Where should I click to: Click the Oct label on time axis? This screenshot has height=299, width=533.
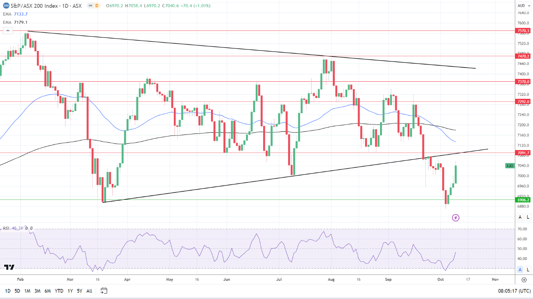[441, 279]
